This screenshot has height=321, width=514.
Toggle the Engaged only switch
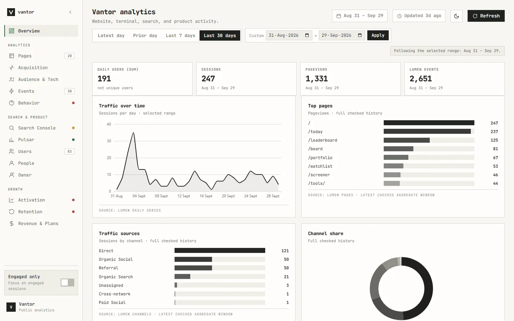tap(67, 282)
